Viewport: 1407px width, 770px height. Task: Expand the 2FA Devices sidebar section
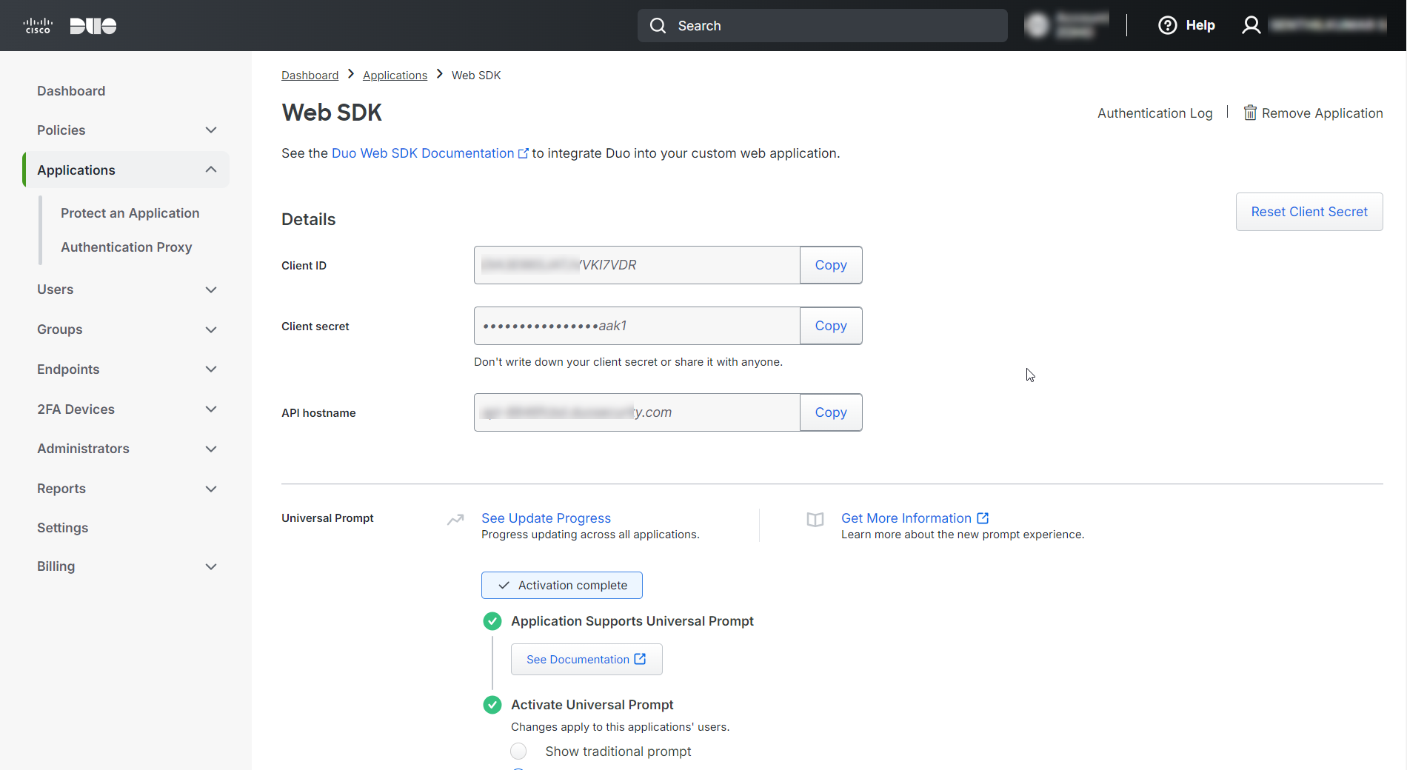(x=211, y=409)
